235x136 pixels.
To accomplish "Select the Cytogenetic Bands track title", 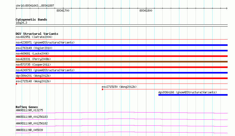I will (31, 20).
